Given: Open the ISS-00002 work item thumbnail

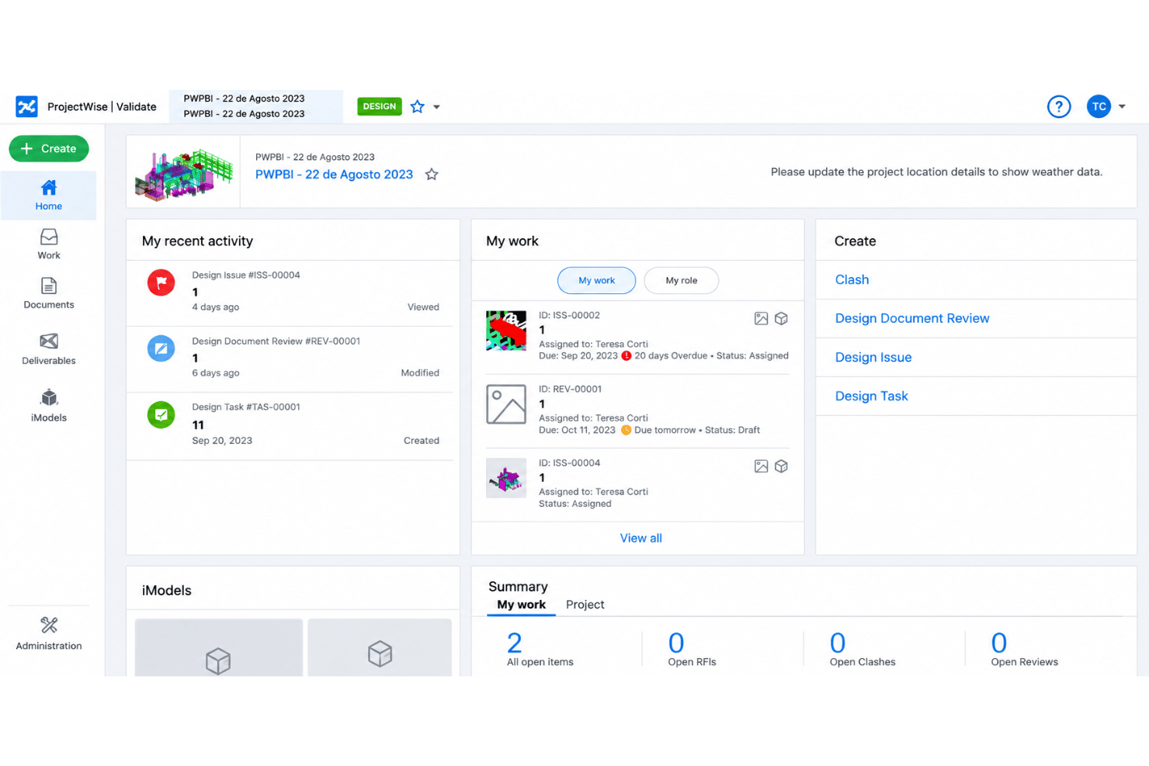Looking at the screenshot, I should (x=506, y=331).
